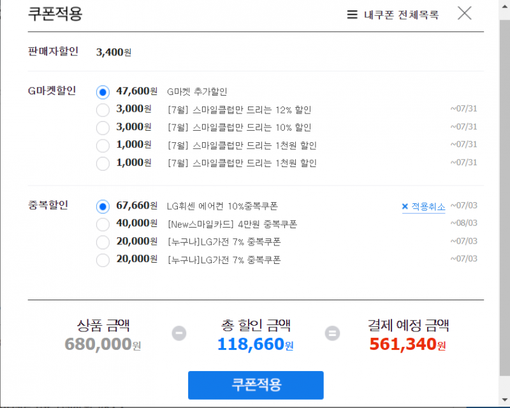Select the second 1천원 할인 coupon radio
The height and width of the screenshot is (408, 510).
(103, 163)
